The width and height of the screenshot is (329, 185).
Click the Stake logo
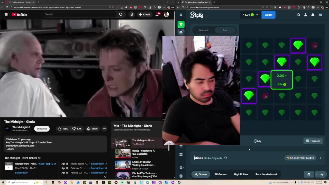tap(197, 15)
